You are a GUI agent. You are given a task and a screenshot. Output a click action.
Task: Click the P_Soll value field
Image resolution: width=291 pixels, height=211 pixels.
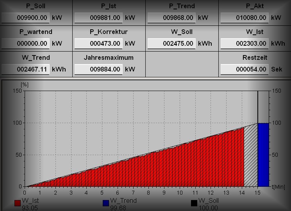25,18
